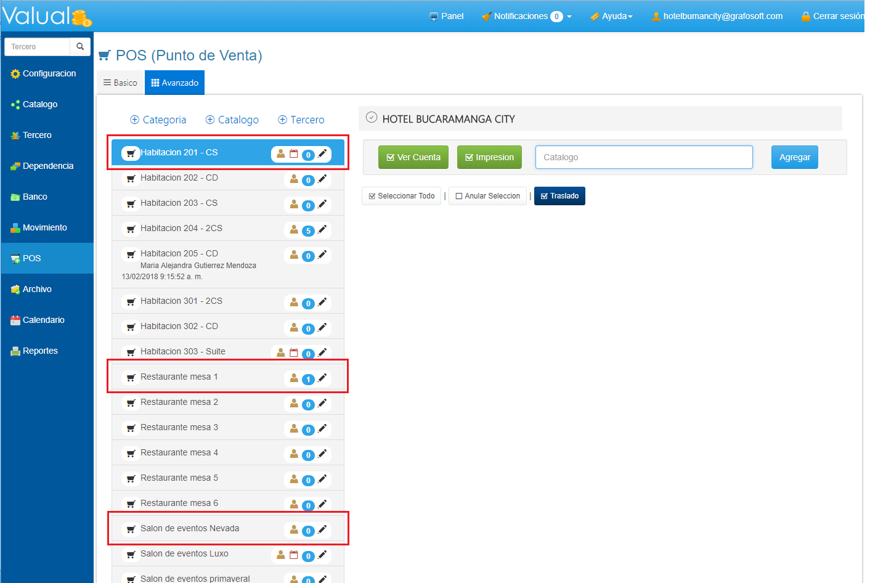Viewport: 870px width, 583px height.
Task: Open the Dependencia sidebar item
Action: (x=47, y=166)
